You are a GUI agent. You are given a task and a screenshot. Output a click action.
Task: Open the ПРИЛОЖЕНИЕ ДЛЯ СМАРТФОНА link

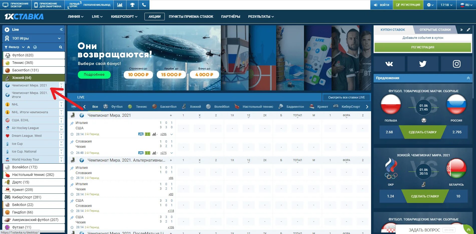pos(48,5)
